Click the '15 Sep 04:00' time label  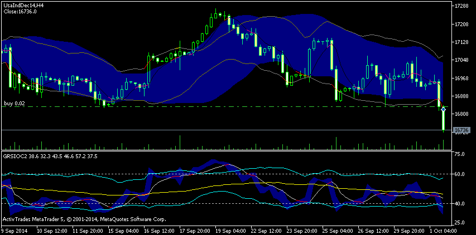(x=123, y=231)
